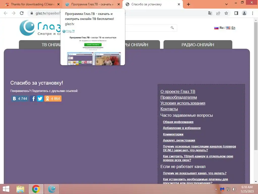The image size is (258, 194).
Task: Open Глаз.ТВ app in taskbar
Action: [x=52, y=189]
